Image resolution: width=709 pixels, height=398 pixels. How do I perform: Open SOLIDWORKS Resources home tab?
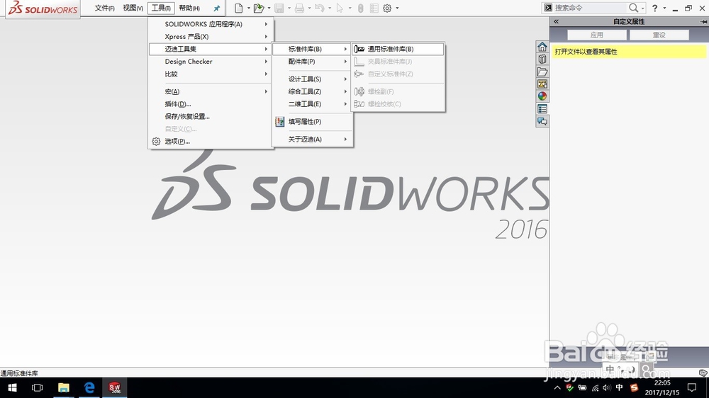542,47
